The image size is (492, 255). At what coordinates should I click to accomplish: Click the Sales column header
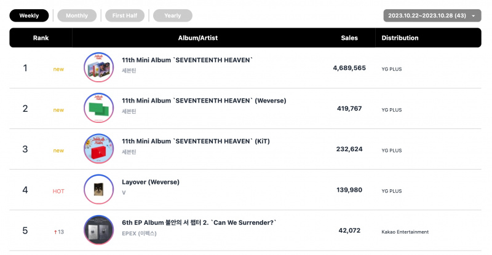(349, 38)
